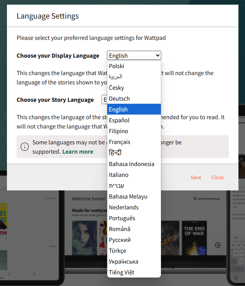Viewport: 245px width, 286px height.
Task: Select Nederlands as display language
Action: pos(134,207)
